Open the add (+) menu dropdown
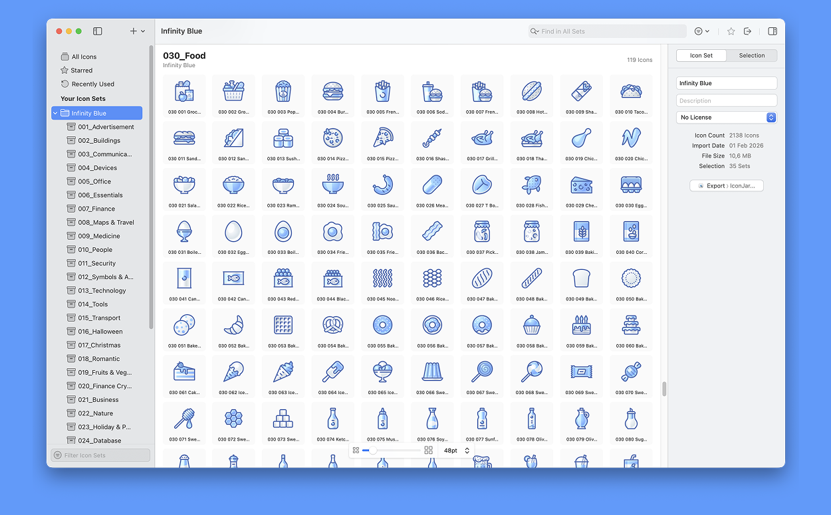Viewport: 831px width, 515px height. 137,31
